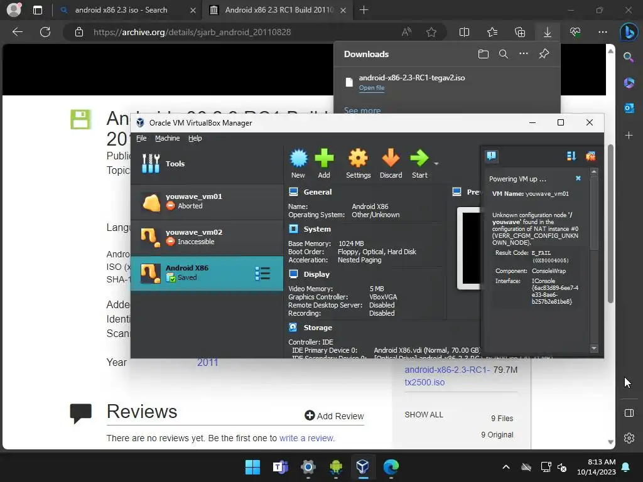The height and width of the screenshot is (482, 643).
Task: Open a new browser tab
Action: (364, 10)
